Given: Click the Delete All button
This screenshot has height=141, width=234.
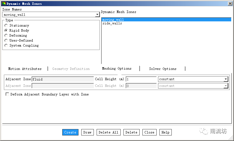Looking at the screenshot, I should pos(109,132).
